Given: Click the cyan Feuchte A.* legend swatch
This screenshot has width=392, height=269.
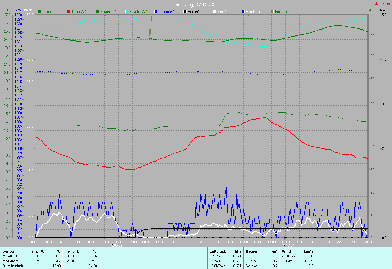Looking at the screenshot, I should (126, 12).
